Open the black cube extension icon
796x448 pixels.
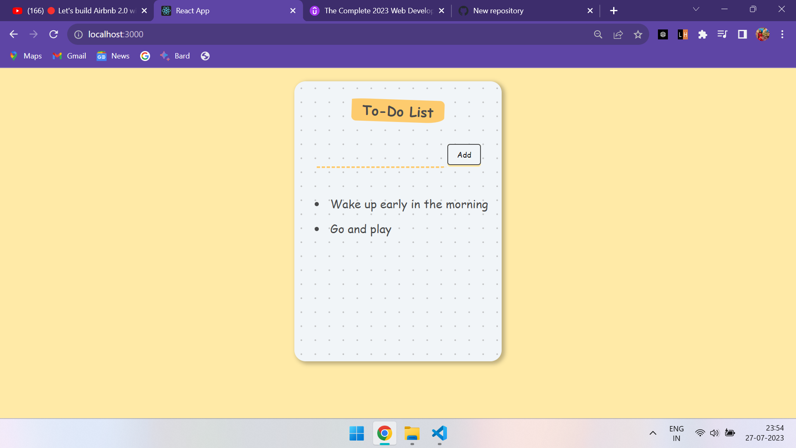(x=663, y=34)
